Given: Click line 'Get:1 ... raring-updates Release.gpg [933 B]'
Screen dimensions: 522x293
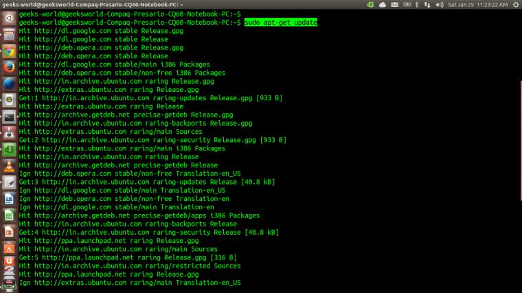Looking at the screenshot, I should tap(150, 97).
